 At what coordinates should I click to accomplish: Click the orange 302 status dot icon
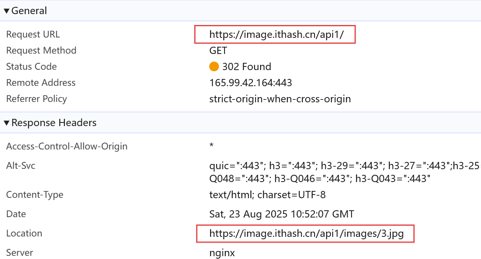(214, 66)
